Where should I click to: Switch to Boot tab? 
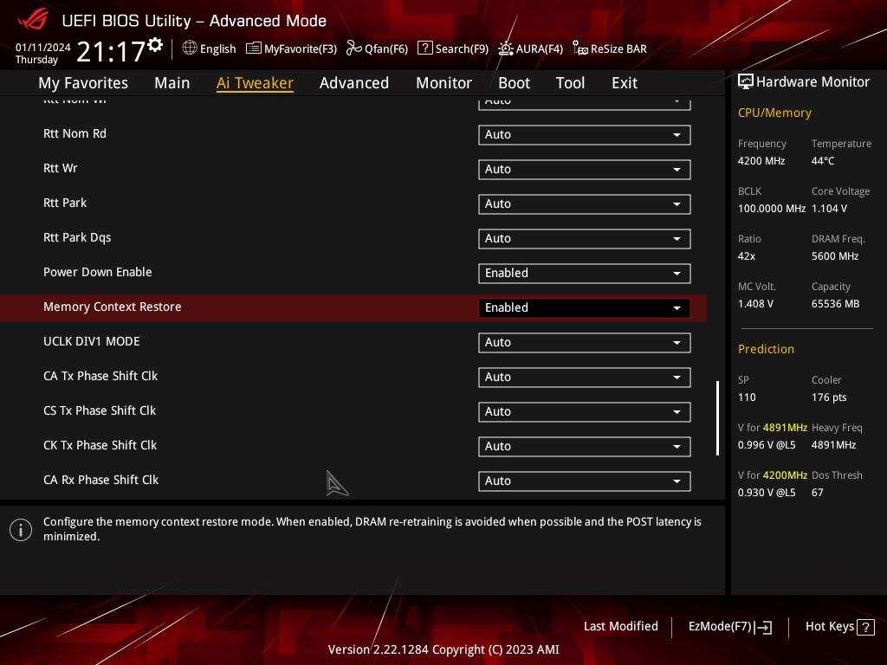point(514,82)
